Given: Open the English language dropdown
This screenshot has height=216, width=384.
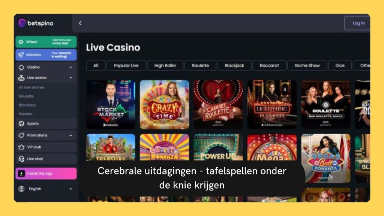Looking at the screenshot, I should pyautogui.click(x=46, y=189).
